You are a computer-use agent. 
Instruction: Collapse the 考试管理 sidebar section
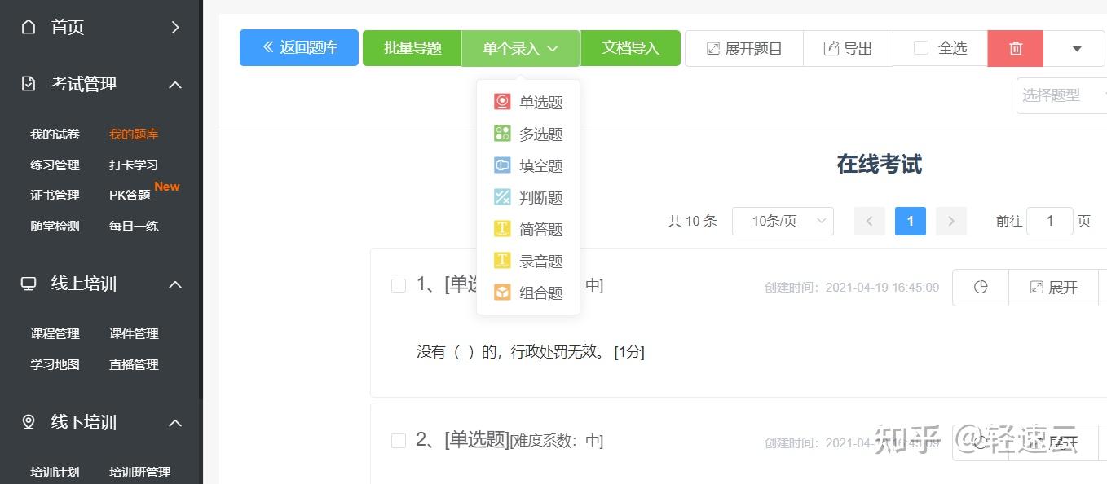[x=175, y=85]
